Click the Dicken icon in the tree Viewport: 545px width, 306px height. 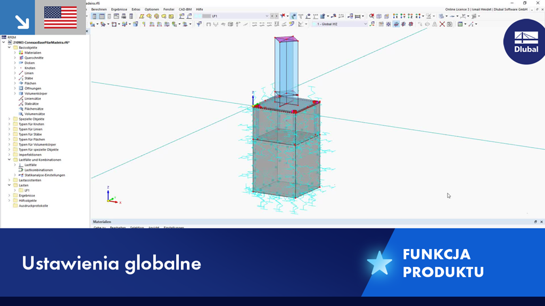pyautogui.click(x=21, y=63)
